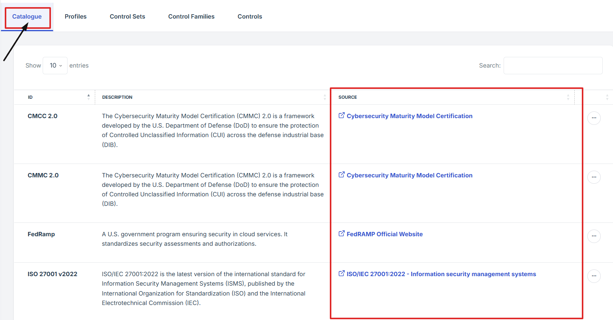The height and width of the screenshot is (320, 613).
Task: Switch to the Catalogue tab
Action: pyautogui.click(x=27, y=17)
